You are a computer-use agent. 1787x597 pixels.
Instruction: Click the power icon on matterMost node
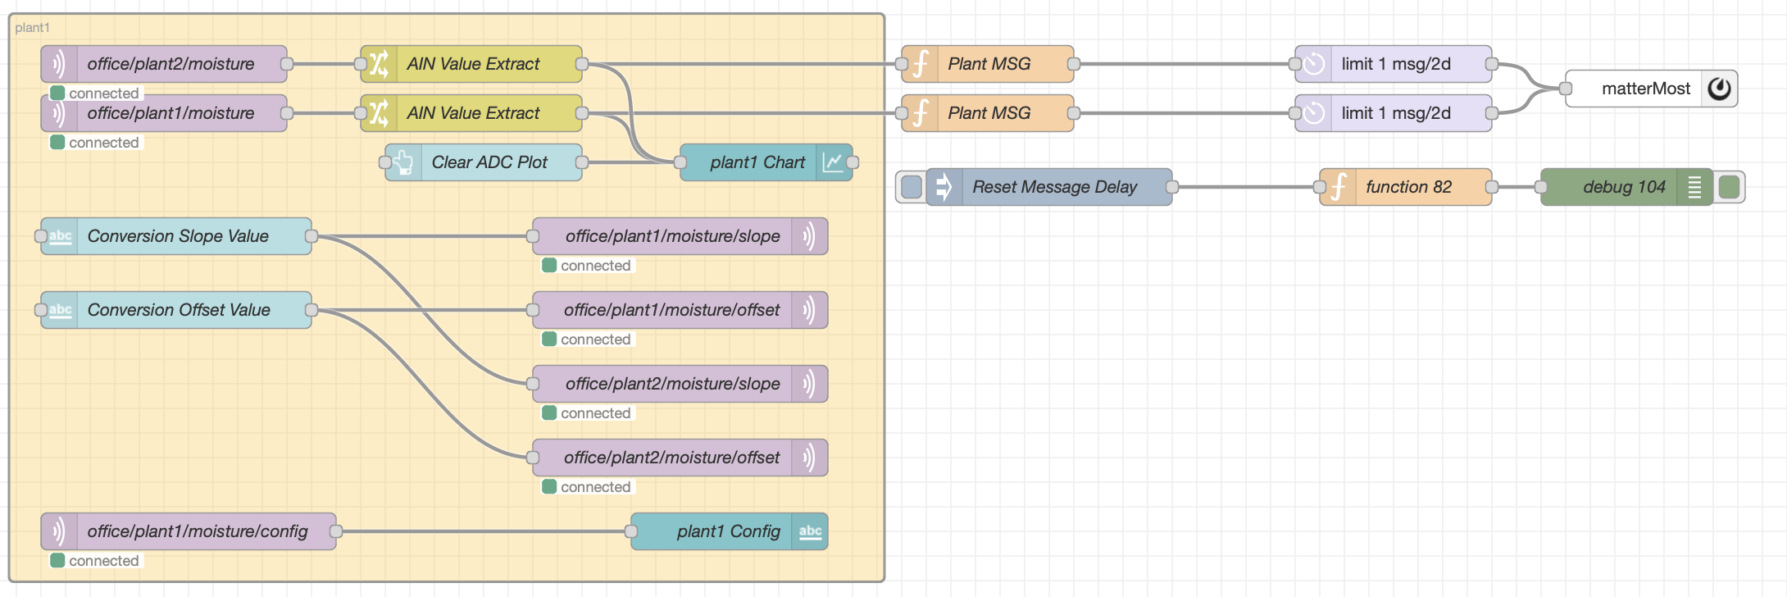[1719, 89]
